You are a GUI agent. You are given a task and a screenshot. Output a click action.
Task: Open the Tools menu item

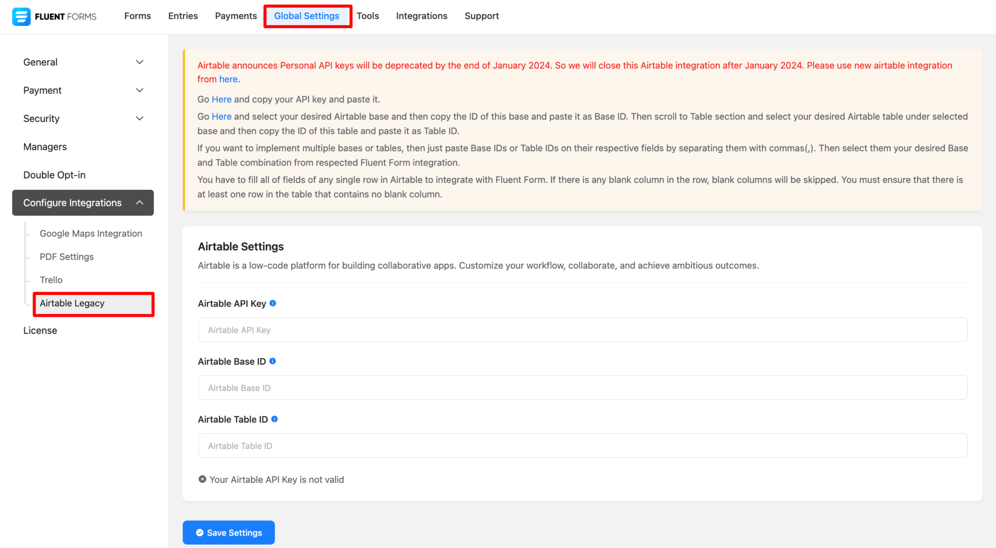tap(368, 16)
